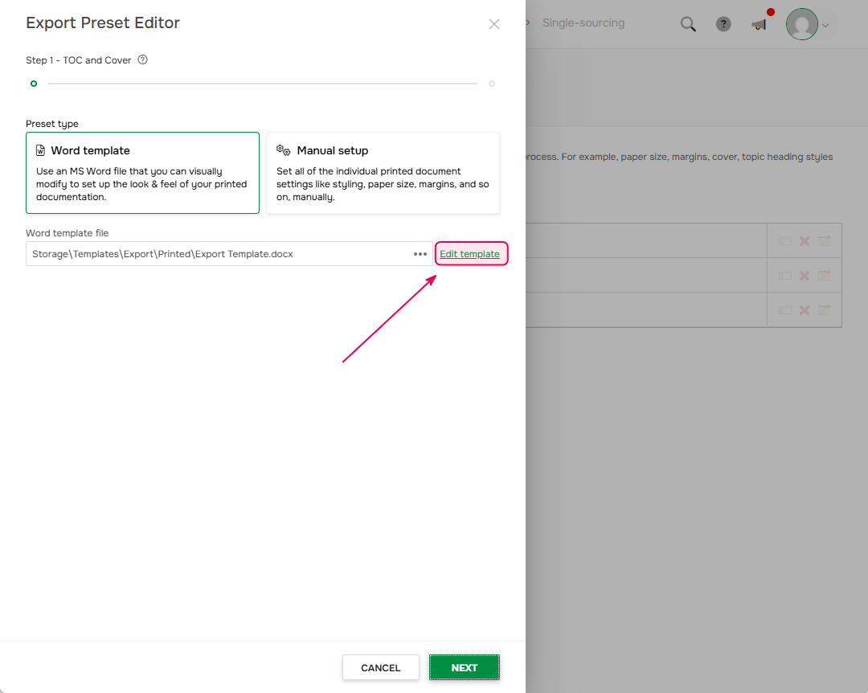Viewport: 868px width, 693px height.
Task: Click Single-sourcing breadcrumb in background page
Action: tap(583, 23)
